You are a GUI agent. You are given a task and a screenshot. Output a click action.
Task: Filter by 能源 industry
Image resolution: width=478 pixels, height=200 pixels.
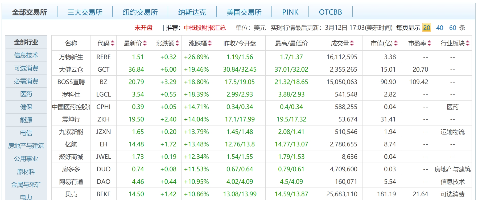pos(26,120)
